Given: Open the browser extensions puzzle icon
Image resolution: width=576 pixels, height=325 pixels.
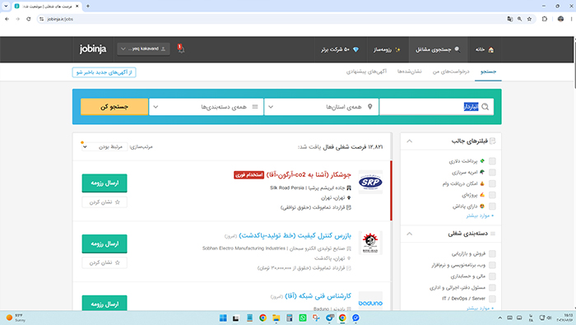Looking at the screenshot, I should coord(545,19).
